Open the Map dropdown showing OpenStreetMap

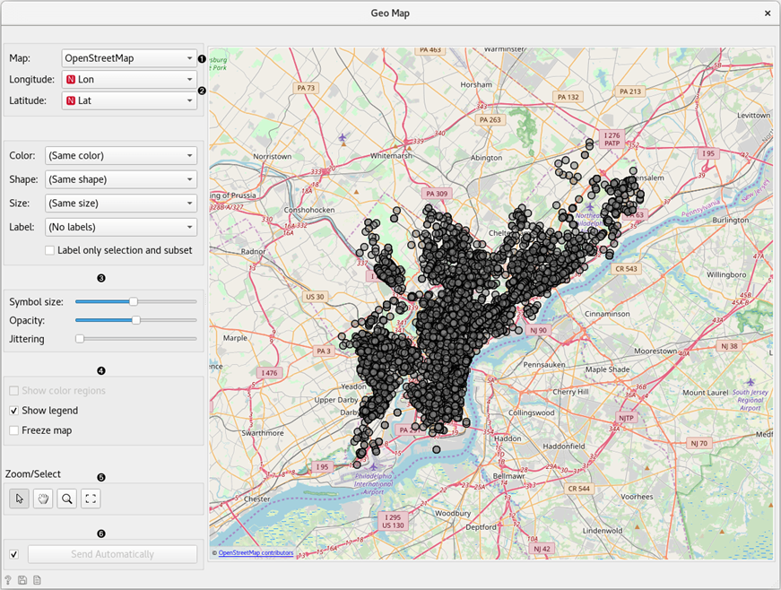coord(129,58)
